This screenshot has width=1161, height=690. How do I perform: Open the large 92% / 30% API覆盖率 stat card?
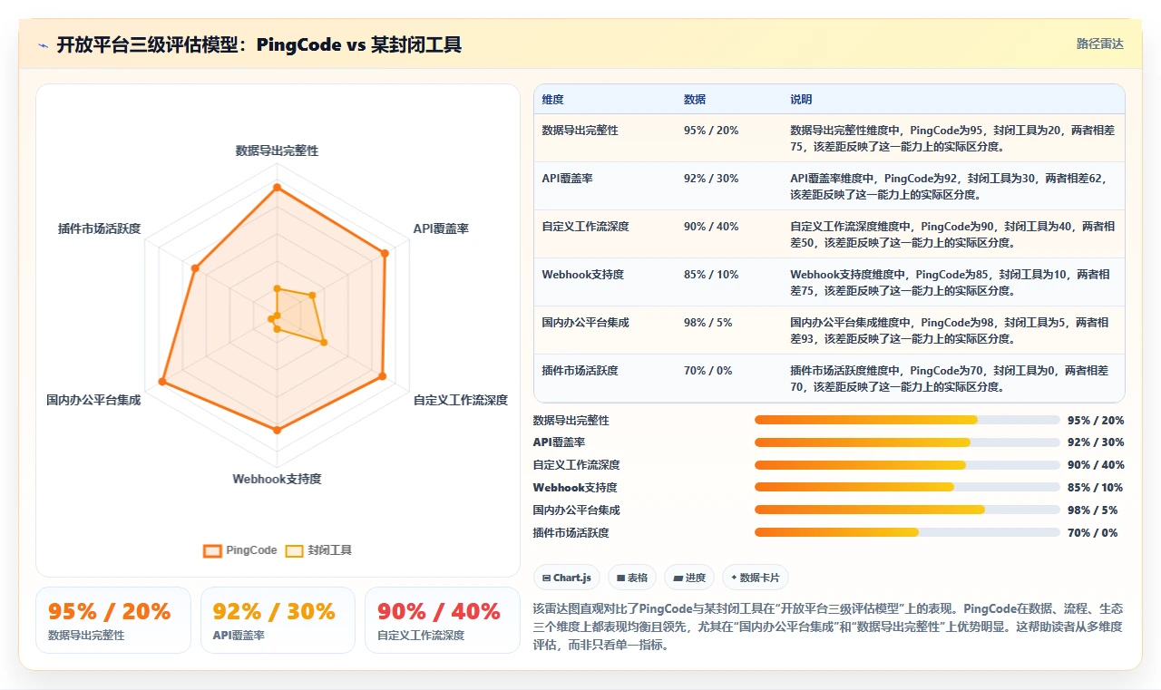tap(278, 620)
